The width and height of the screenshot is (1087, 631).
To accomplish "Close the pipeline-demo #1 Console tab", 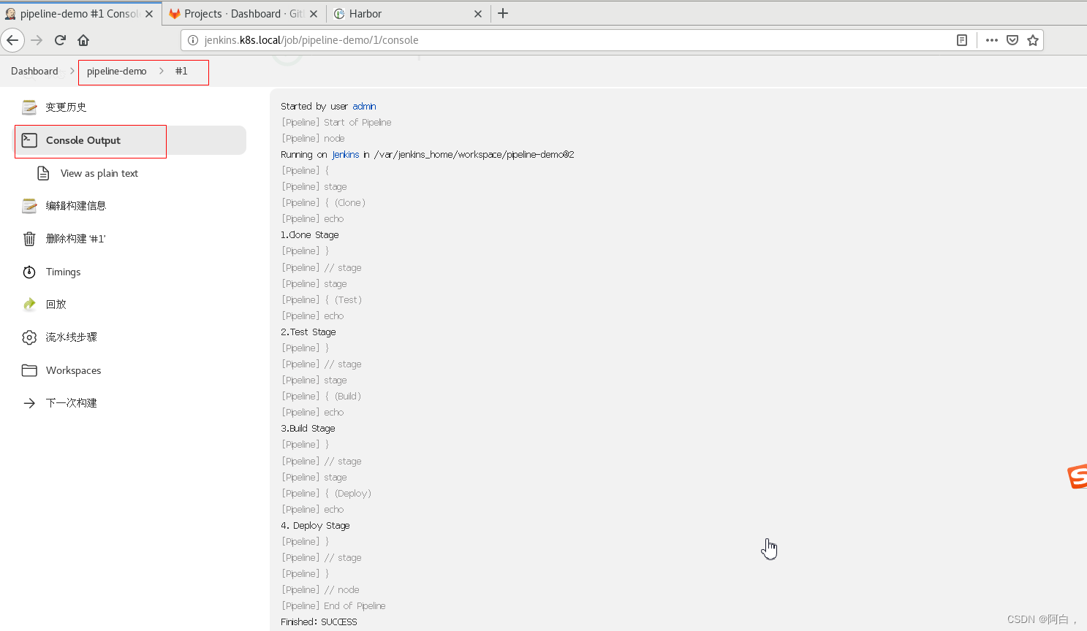I will pos(149,14).
